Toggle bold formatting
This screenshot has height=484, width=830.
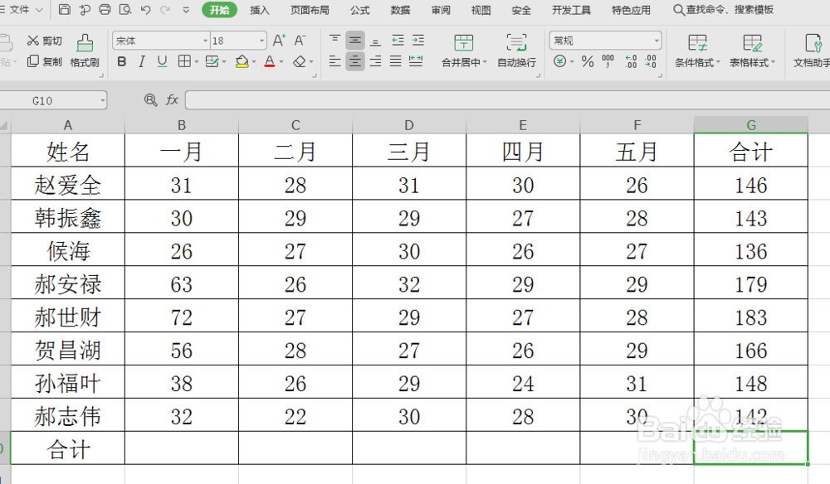point(122,62)
